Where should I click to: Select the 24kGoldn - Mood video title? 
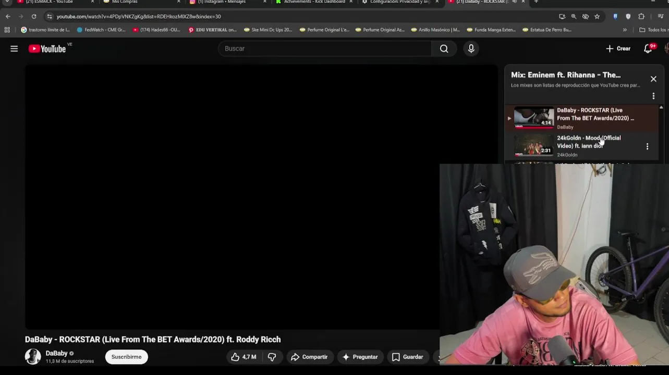[x=589, y=142]
